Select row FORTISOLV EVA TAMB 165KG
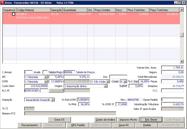The image size is (187, 129). click(x=91, y=18)
